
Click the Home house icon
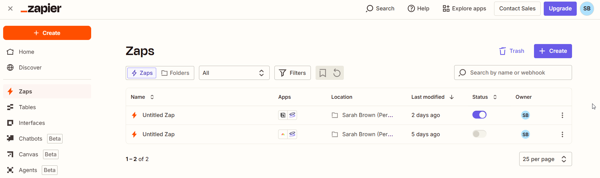(x=10, y=52)
